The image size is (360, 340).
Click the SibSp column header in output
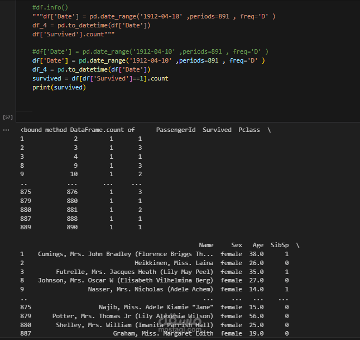pos(280,245)
